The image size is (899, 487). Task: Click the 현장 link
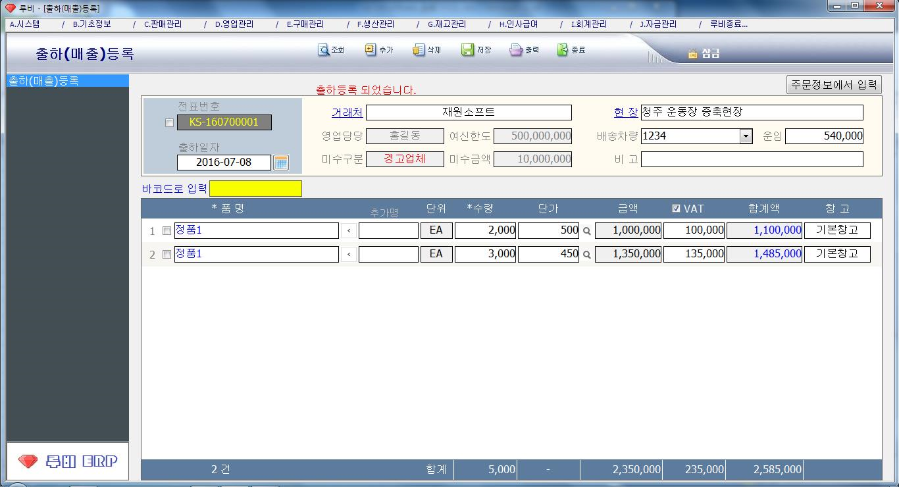pos(625,113)
